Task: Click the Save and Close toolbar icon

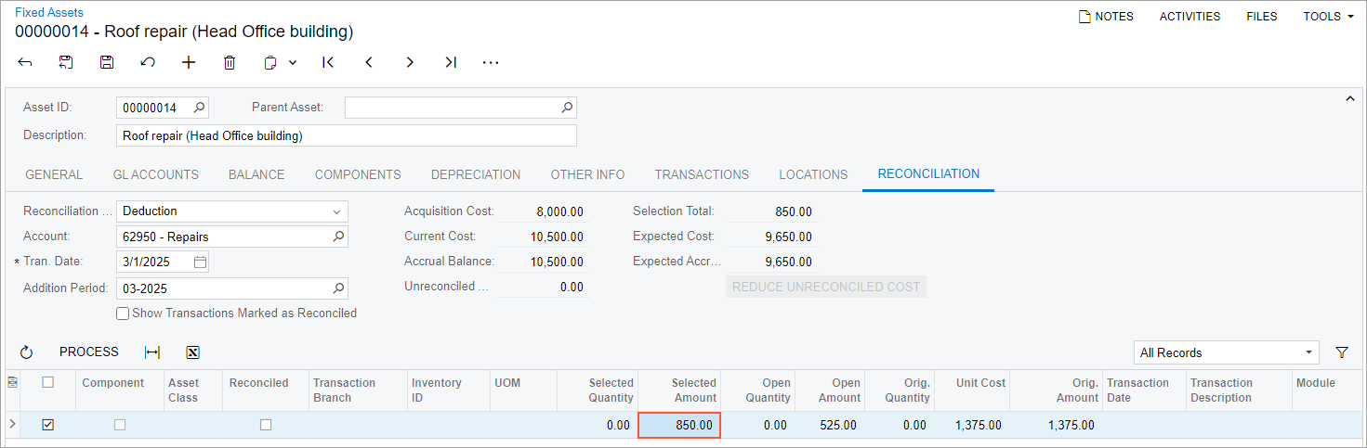Action: tap(66, 62)
